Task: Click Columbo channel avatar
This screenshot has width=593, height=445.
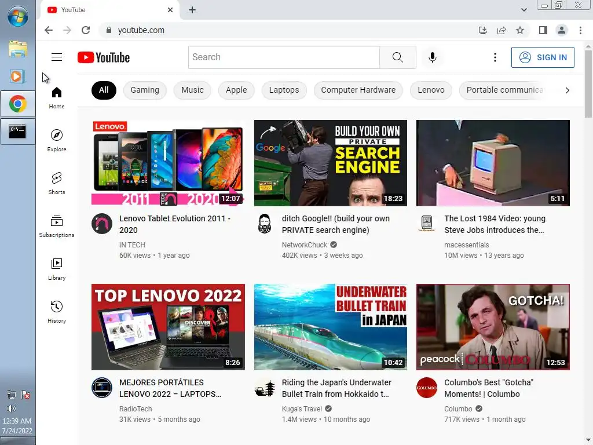Action: click(x=427, y=388)
